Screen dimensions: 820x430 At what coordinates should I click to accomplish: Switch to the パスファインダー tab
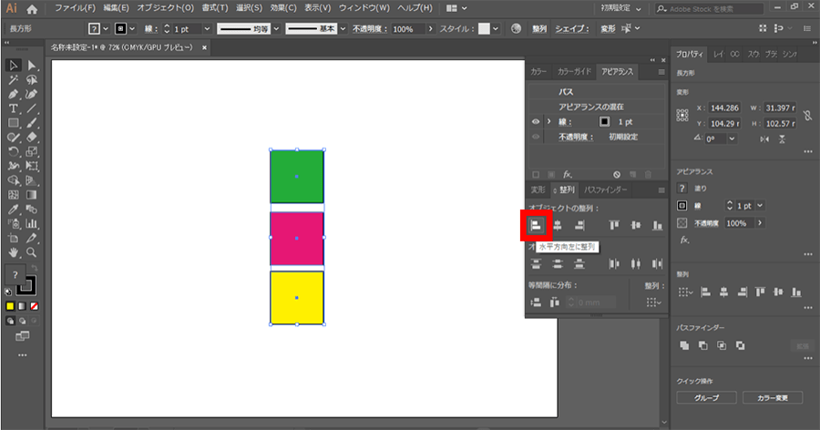coord(606,189)
